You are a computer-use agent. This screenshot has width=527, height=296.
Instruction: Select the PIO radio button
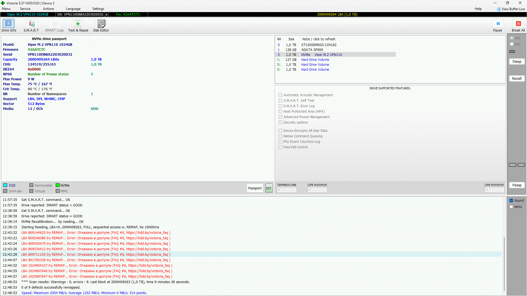pyautogui.click(x=512, y=44)
